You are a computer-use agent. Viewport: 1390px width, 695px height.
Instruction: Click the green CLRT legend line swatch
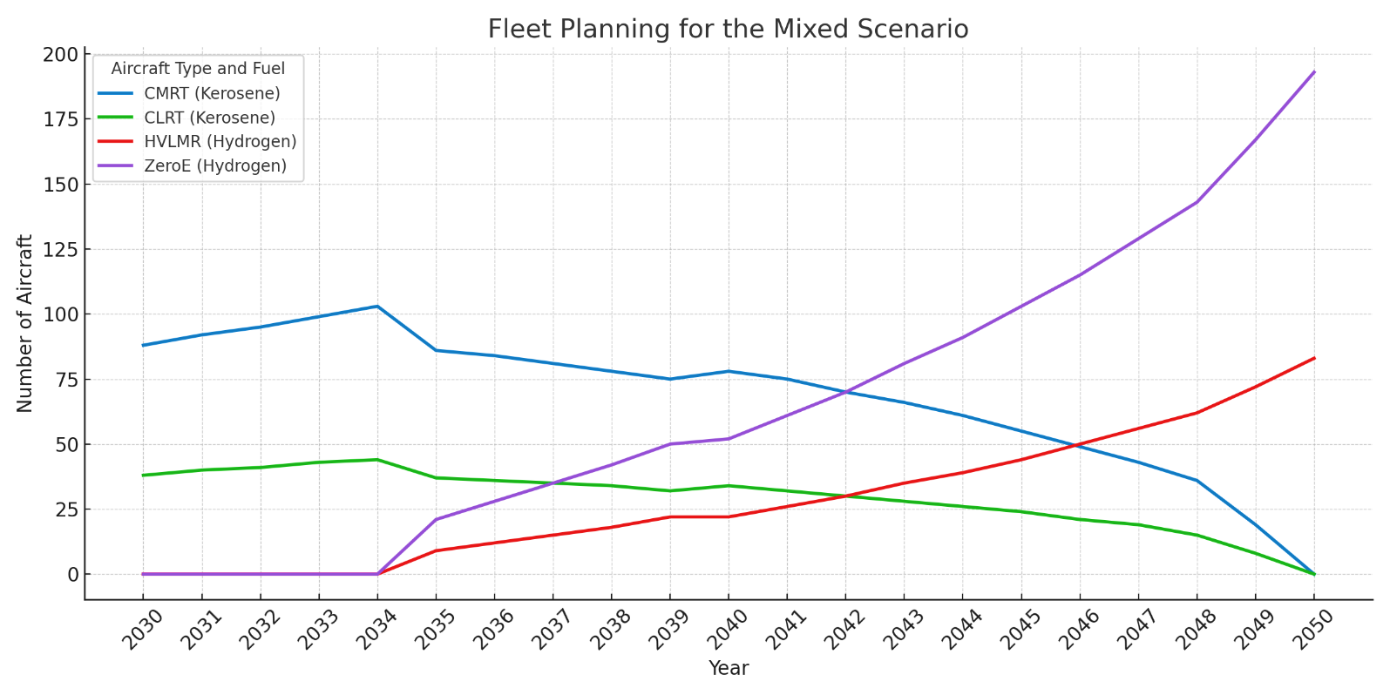(116, 118)
